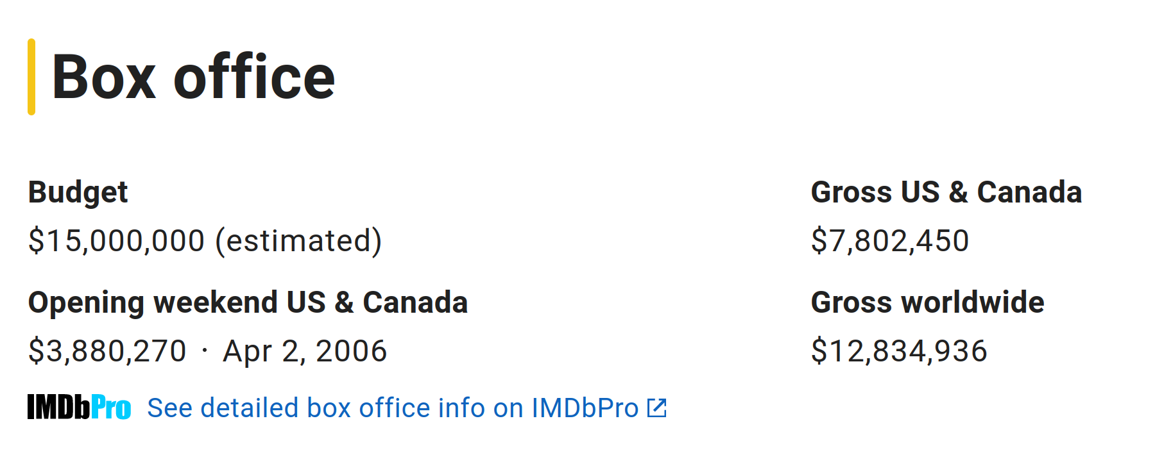
Task: Click the word Canada under Gross US
Action: coord(1029,192)
